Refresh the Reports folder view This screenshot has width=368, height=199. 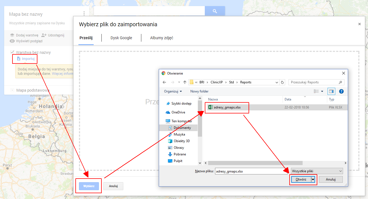point(282,82)
